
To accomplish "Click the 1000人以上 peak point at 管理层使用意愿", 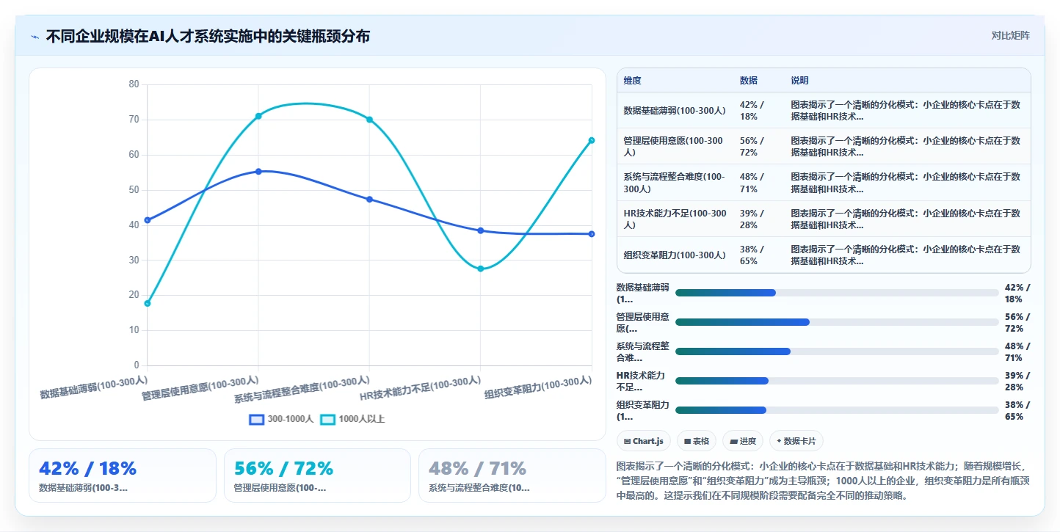I will pyautogui.click(x=258, y=116).
